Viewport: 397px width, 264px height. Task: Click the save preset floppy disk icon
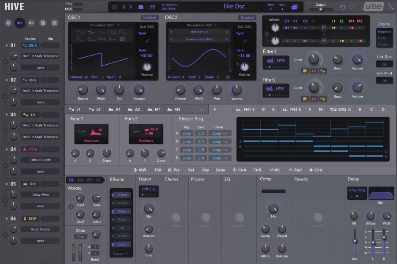[152, 7]
